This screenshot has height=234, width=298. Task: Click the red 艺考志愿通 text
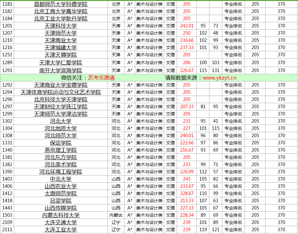(x=102, y=78)
